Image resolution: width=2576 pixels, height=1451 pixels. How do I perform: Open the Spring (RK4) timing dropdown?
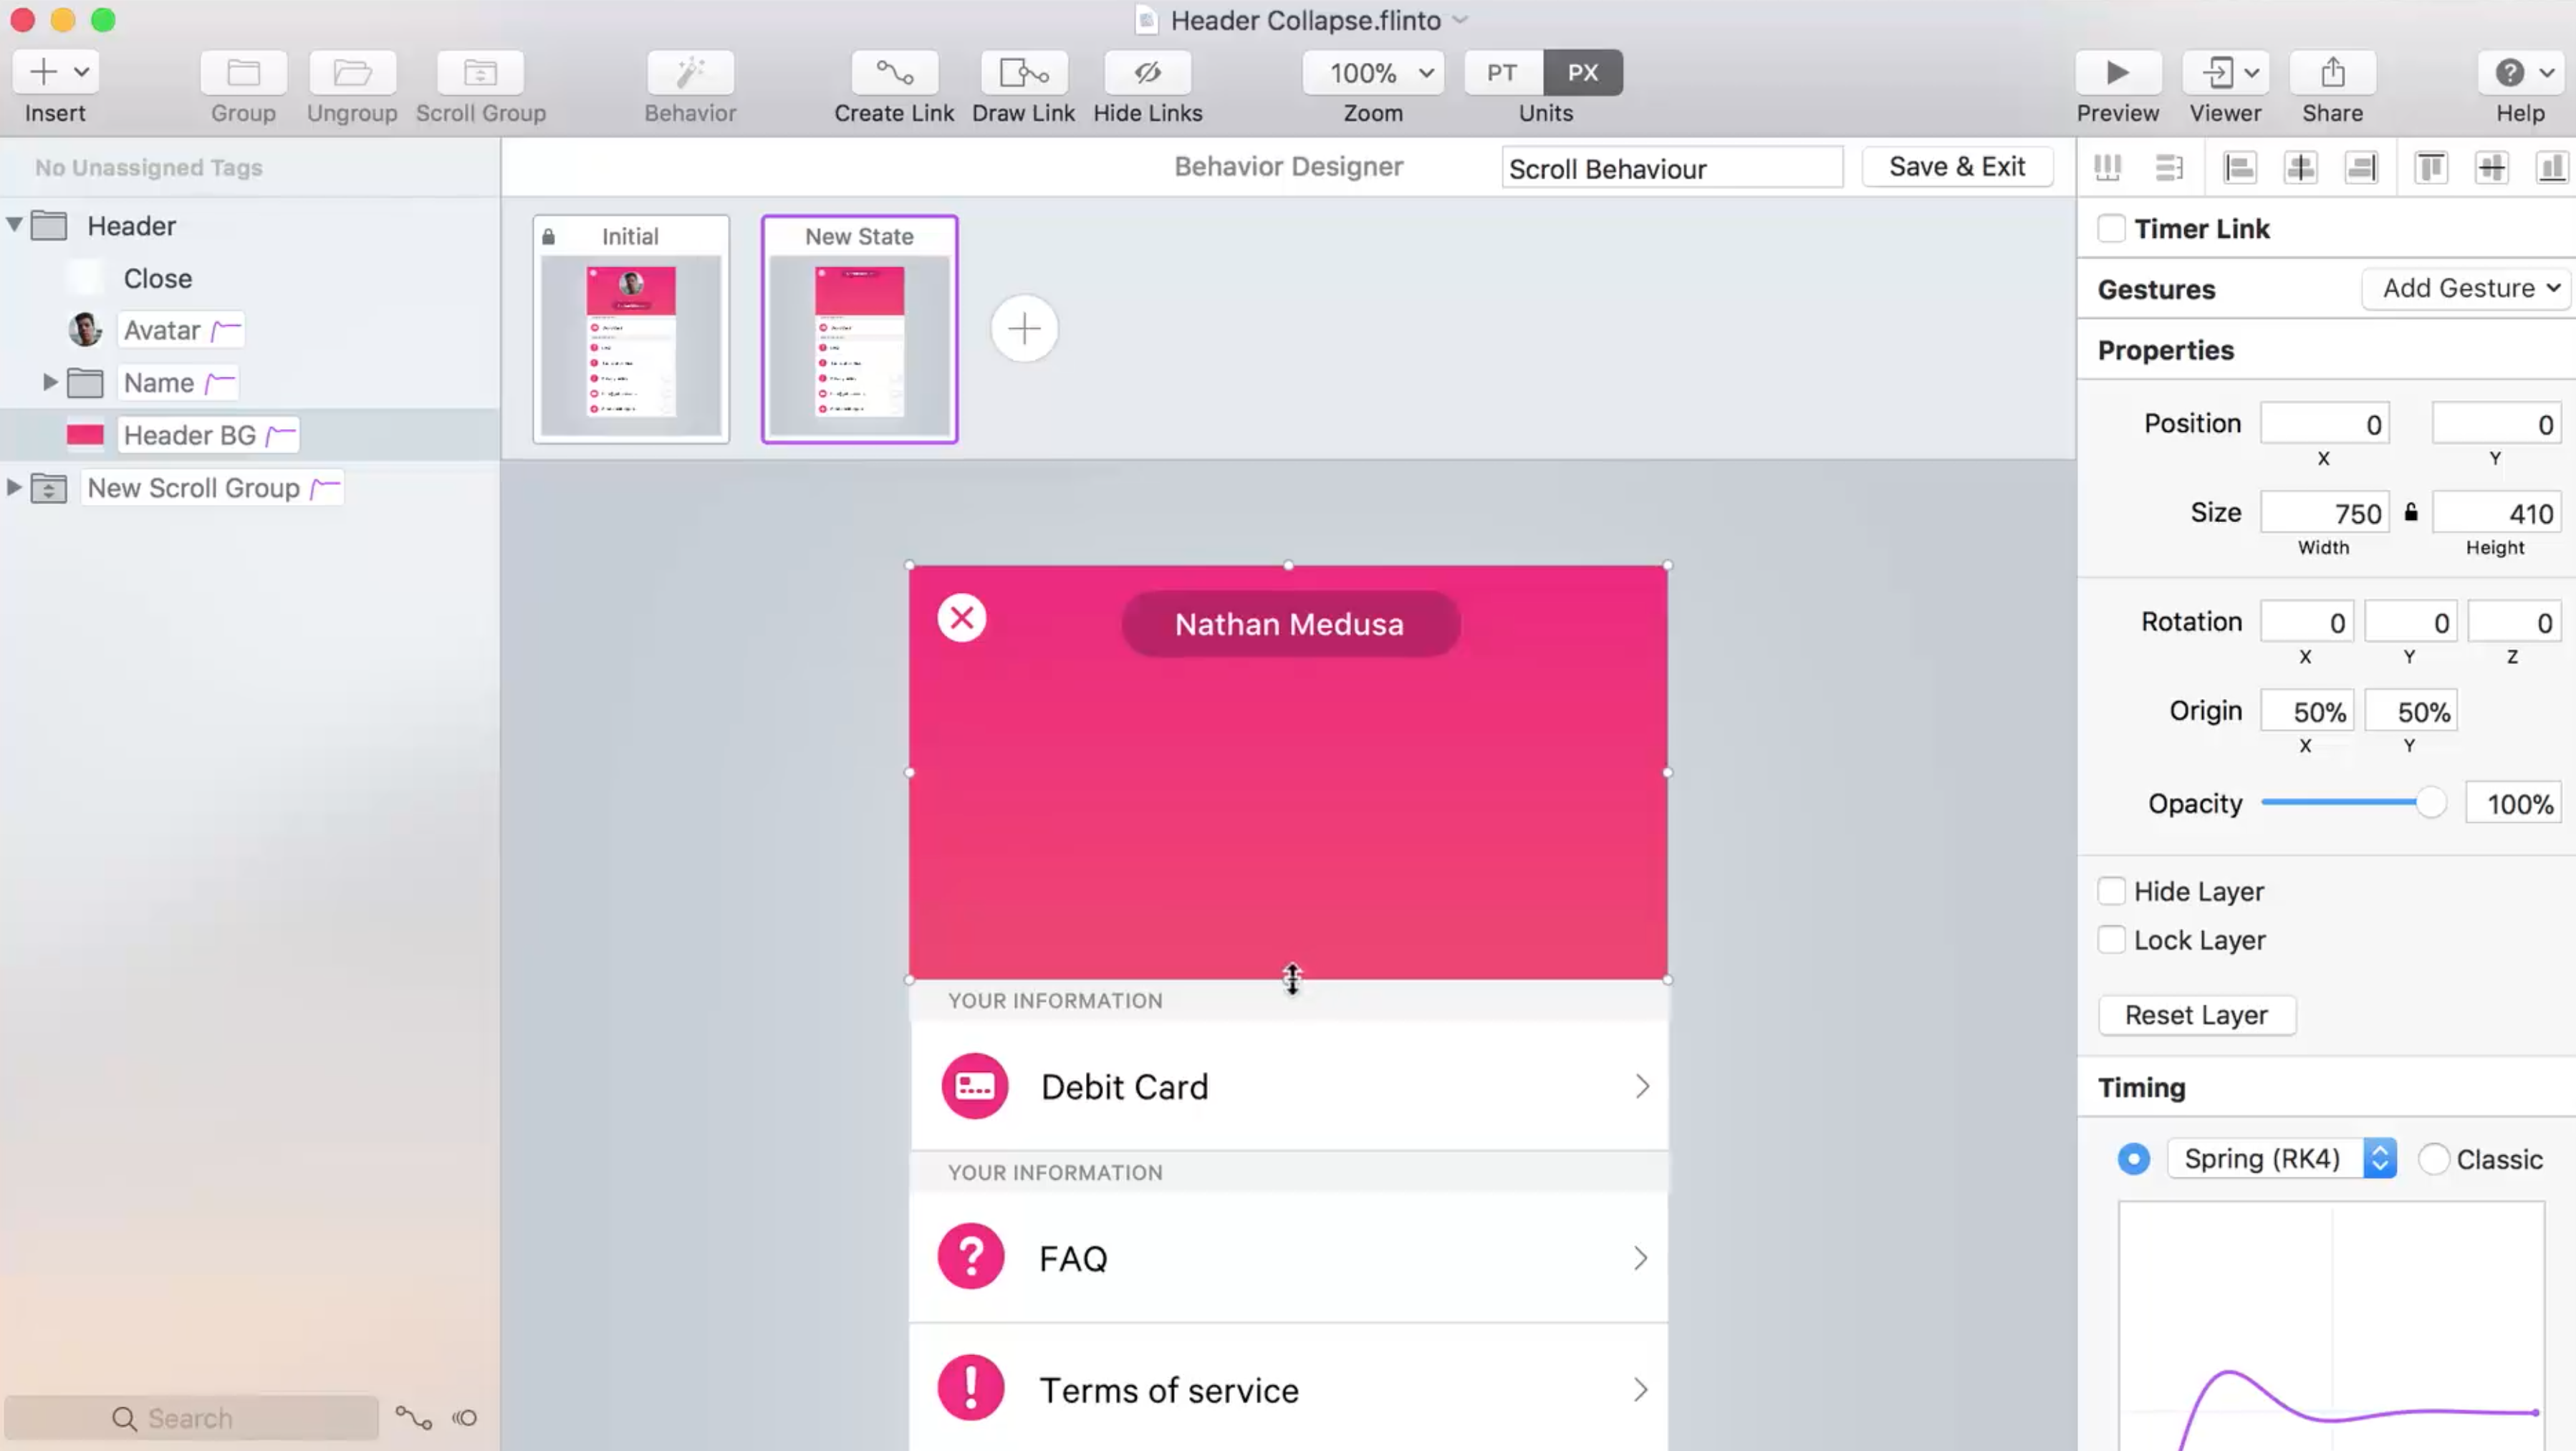(2281, 1159)
